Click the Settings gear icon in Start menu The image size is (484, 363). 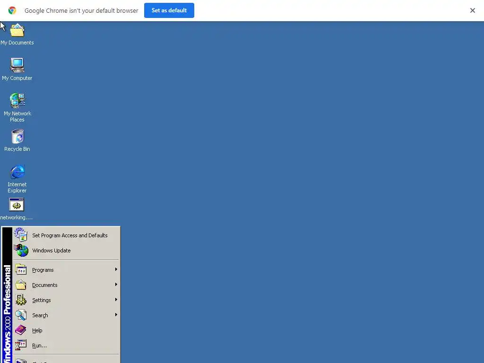(x=21, y=300)
